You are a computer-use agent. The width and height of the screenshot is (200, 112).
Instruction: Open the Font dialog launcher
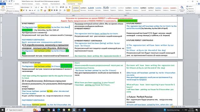pyautogui.click(x=47, y=13)
